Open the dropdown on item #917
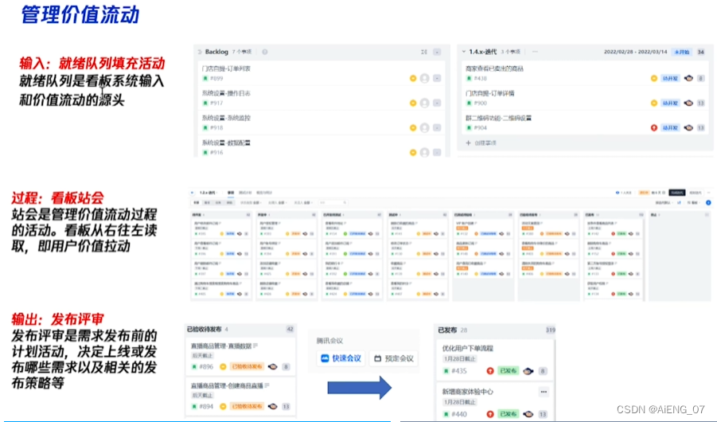 click(x=437, y=103)
